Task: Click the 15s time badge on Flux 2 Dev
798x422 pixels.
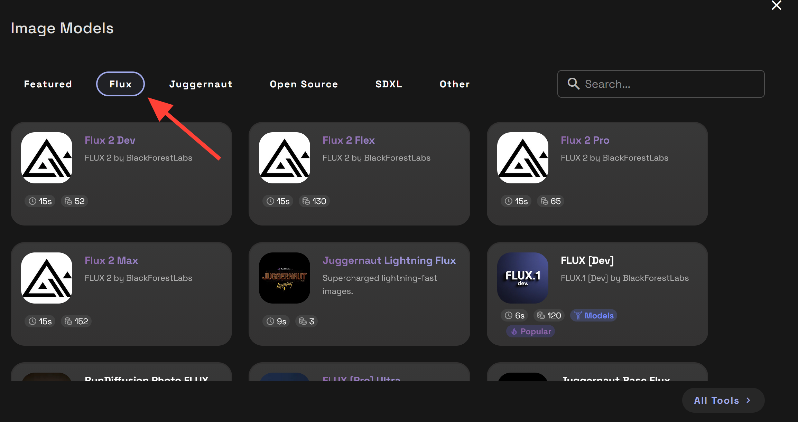Action: [40, 201]
